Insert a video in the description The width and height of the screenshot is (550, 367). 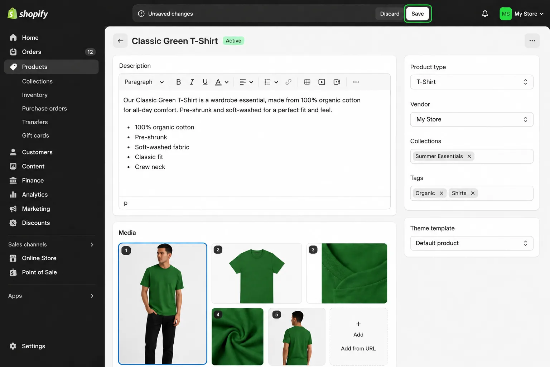pos(322,82)
